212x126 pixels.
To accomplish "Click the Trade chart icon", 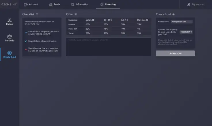I will pos(51,4).
